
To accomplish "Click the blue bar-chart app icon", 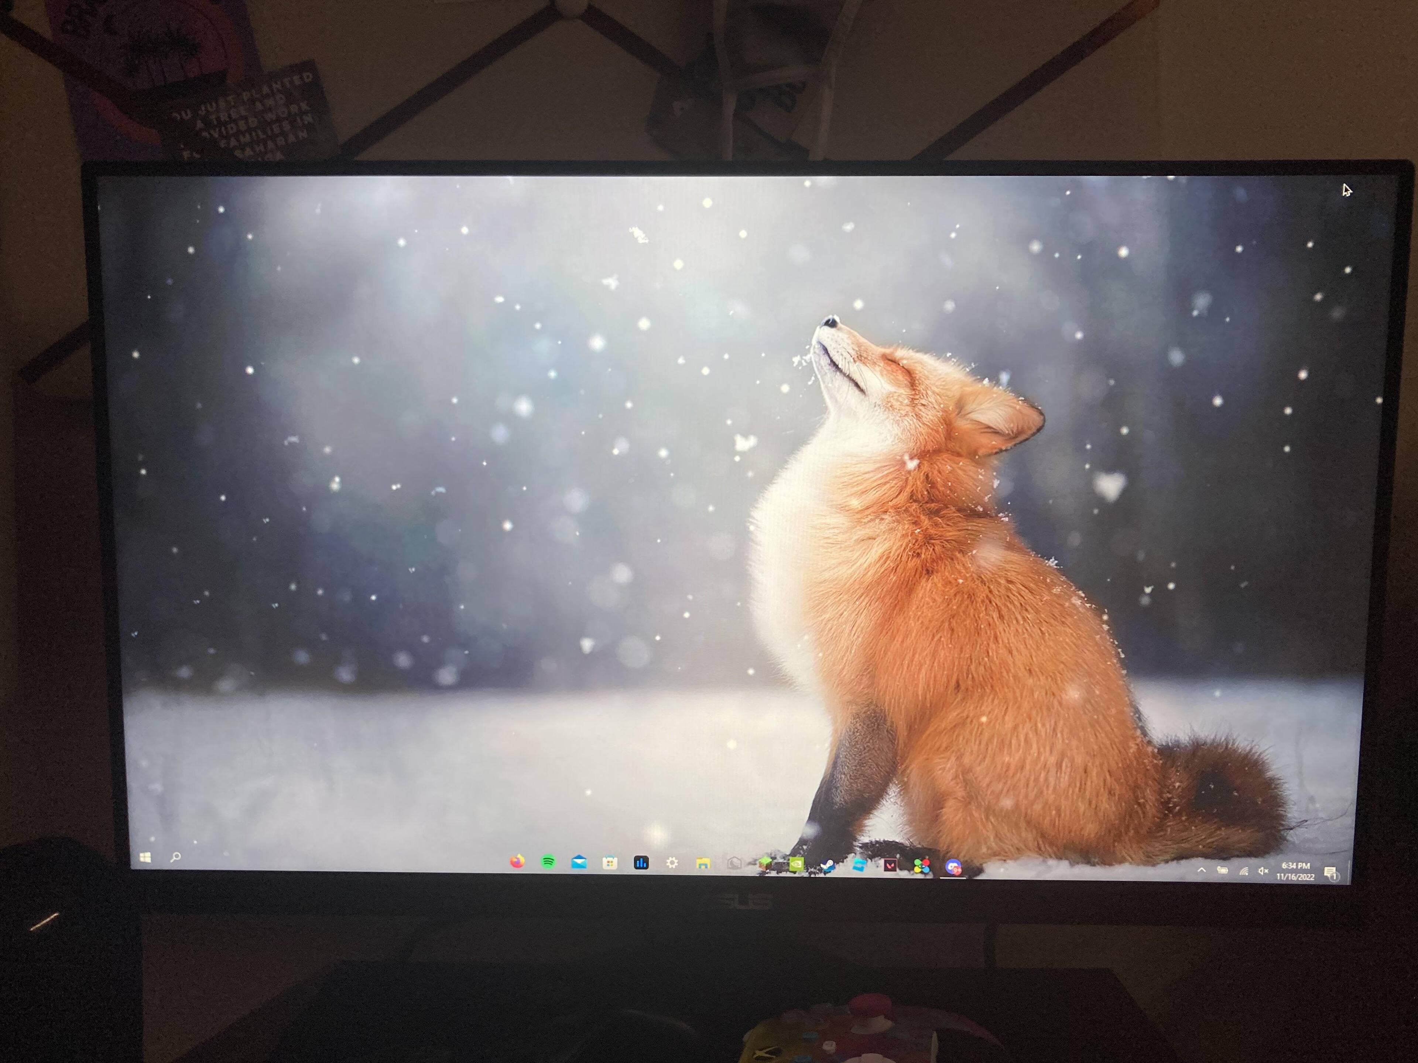I will (641, 863).
